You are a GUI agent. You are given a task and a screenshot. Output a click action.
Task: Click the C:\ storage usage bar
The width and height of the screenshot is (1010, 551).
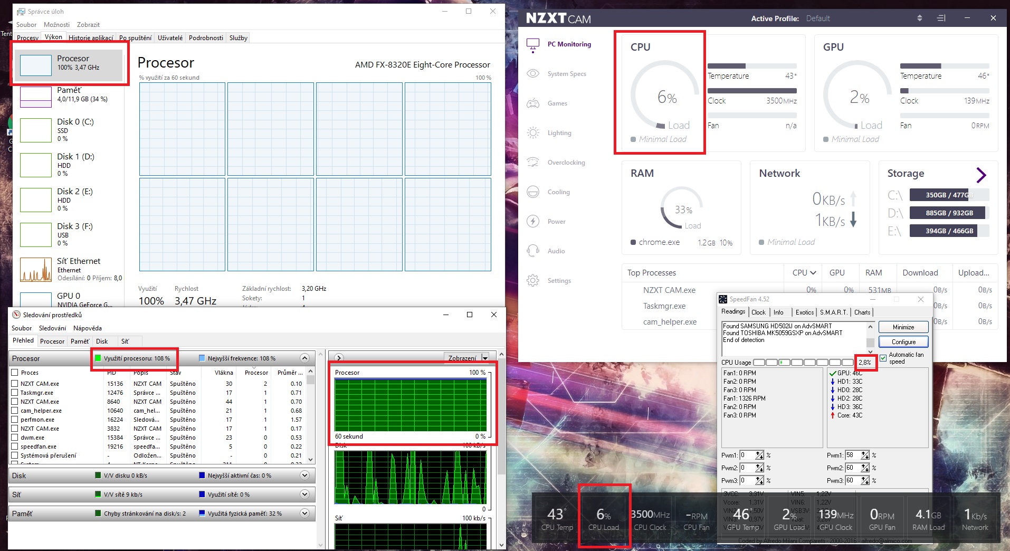(x=949, y=195)
